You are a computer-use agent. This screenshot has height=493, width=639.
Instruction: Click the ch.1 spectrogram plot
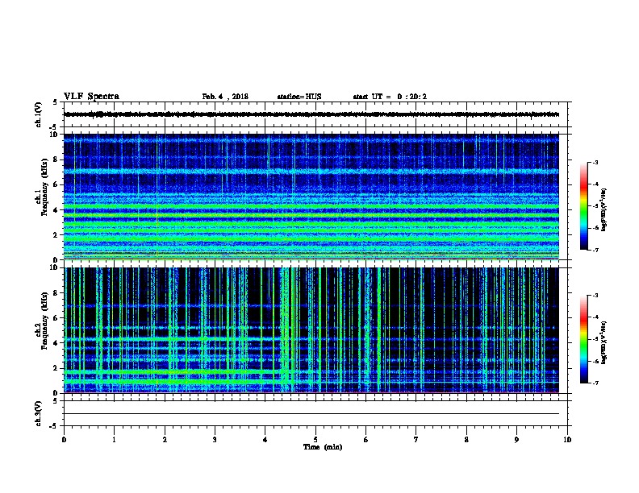(311, 197)
